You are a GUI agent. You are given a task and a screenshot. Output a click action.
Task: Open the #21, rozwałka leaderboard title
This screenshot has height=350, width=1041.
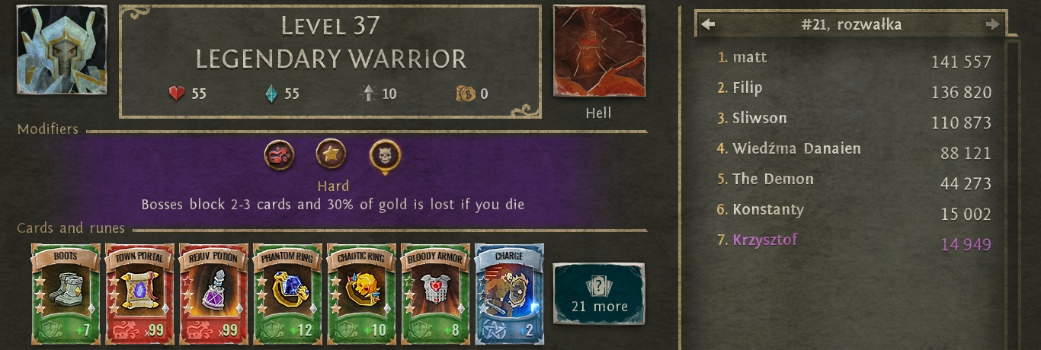point(851,24)
